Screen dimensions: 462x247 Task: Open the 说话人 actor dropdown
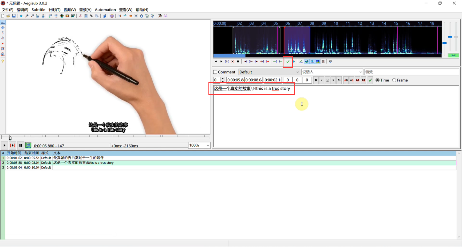(332, 72)
